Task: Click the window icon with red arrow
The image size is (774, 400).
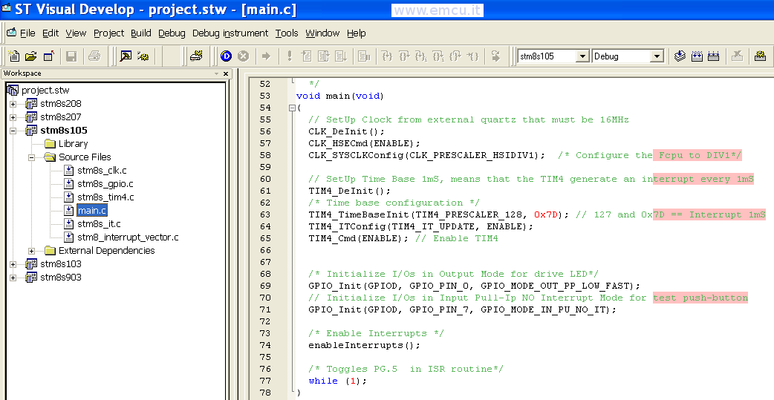Action: (x=48, y=56)
